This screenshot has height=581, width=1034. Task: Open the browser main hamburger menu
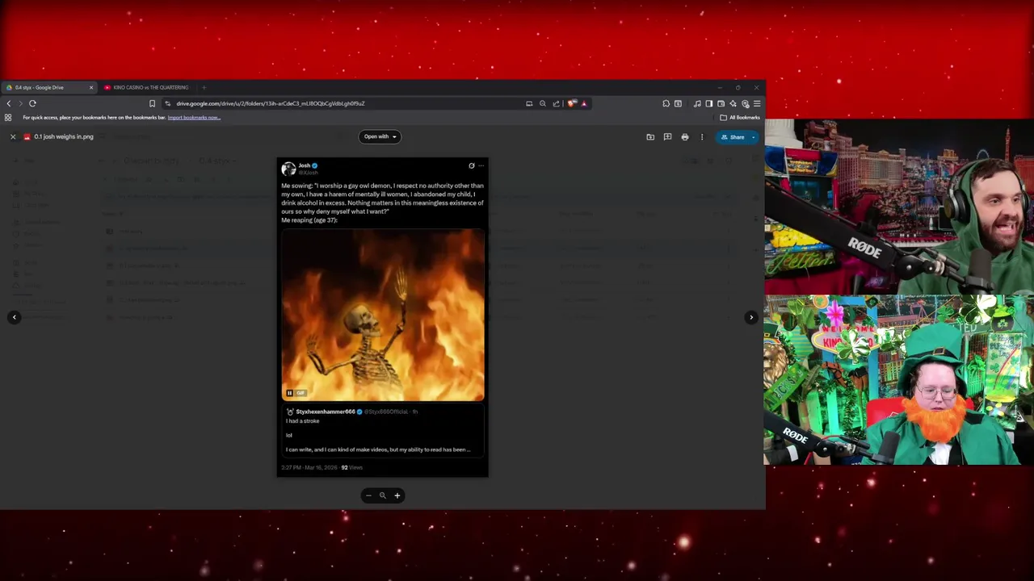tap(757, 103)
